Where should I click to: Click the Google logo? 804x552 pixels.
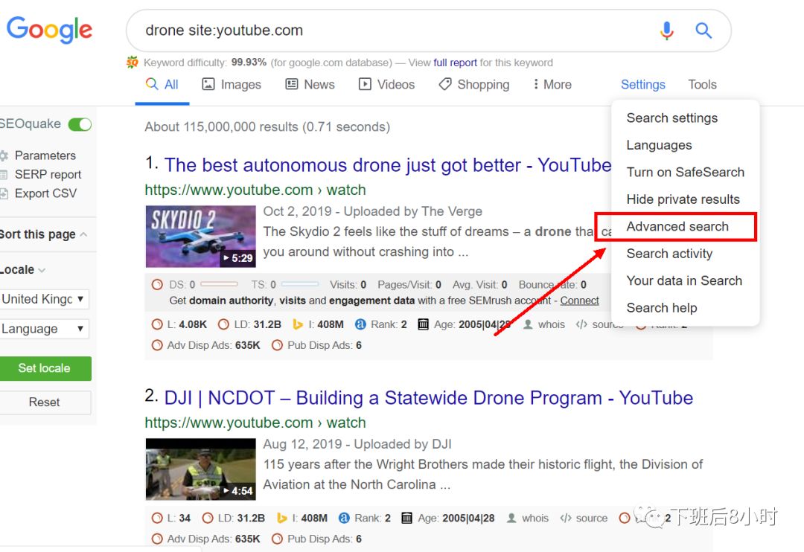point(49,30)
